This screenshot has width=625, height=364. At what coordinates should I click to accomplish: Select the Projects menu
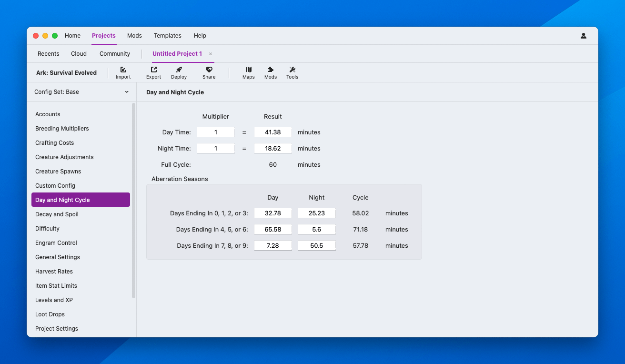tap(104, 36)
